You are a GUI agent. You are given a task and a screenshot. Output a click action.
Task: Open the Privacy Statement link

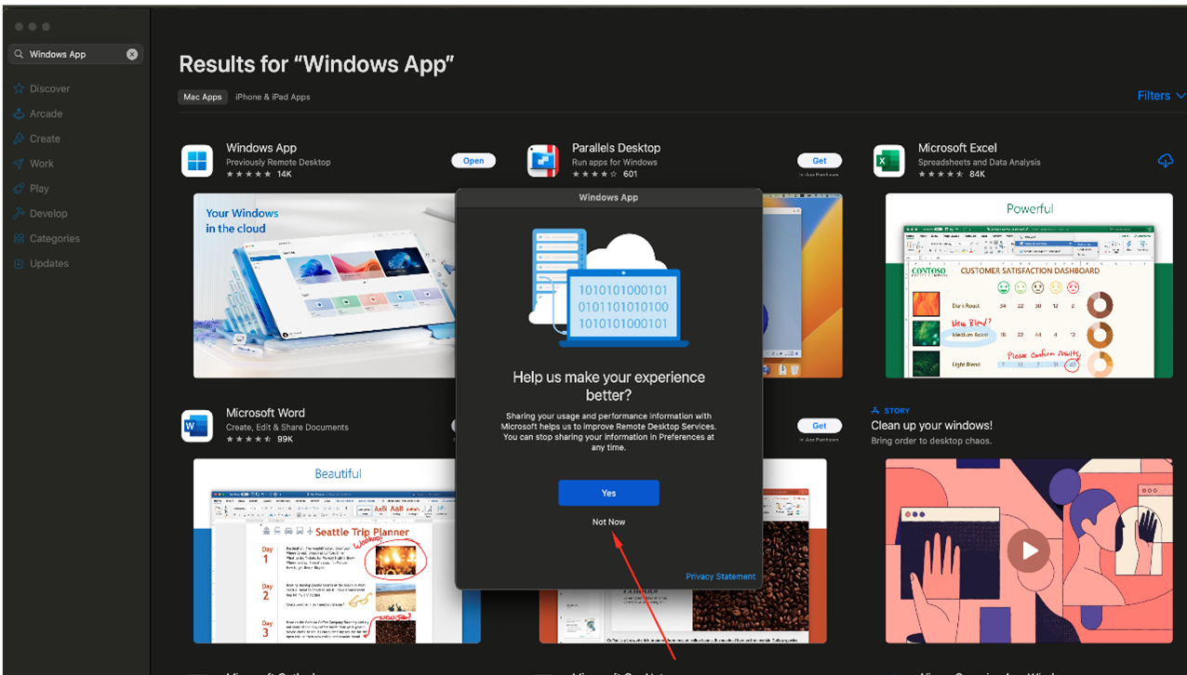pyautogui.click(x=720, y=576)
